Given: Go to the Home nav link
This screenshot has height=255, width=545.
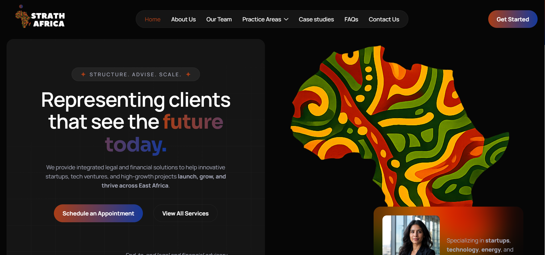Looking at the screenshot, I should tap(153, 19).
